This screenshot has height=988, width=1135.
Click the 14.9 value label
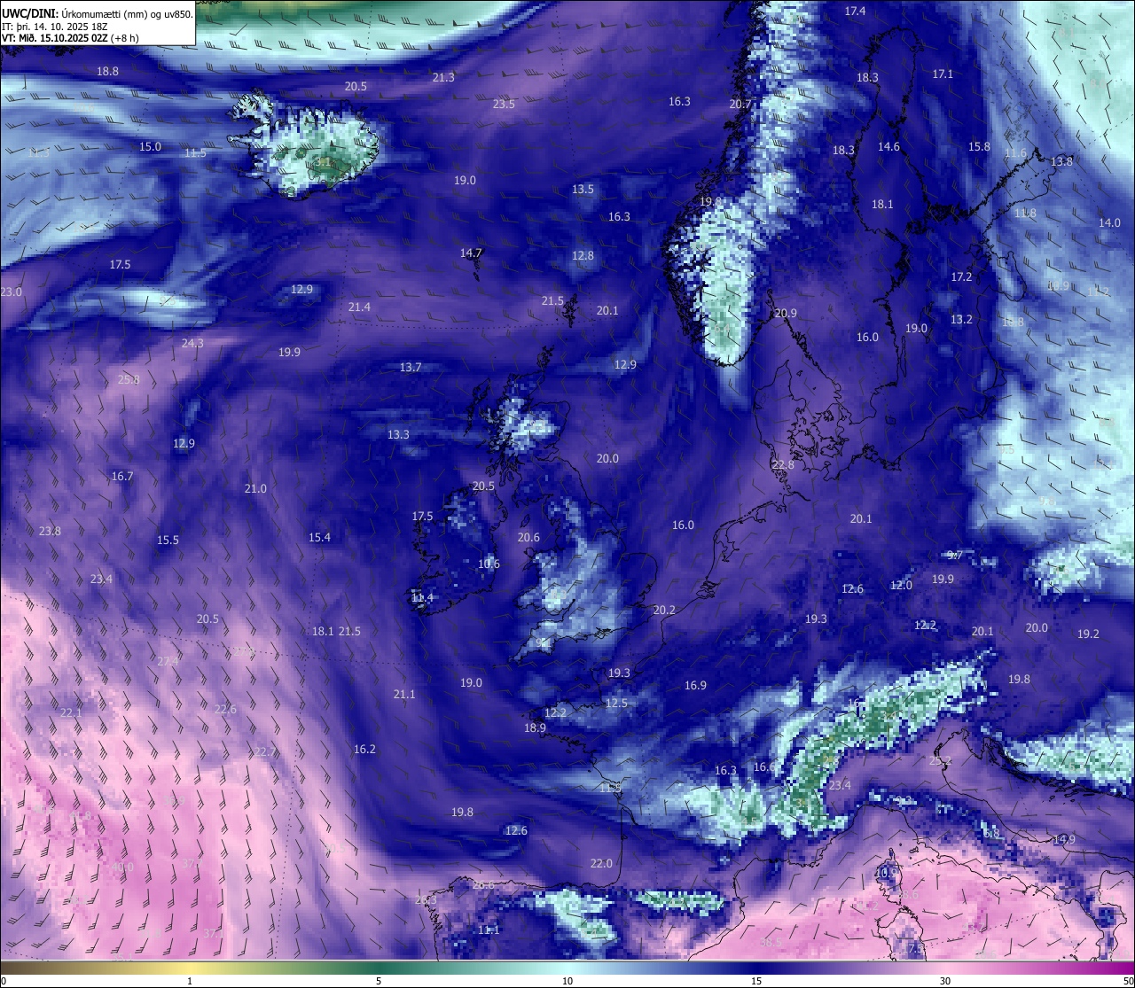1064,839
